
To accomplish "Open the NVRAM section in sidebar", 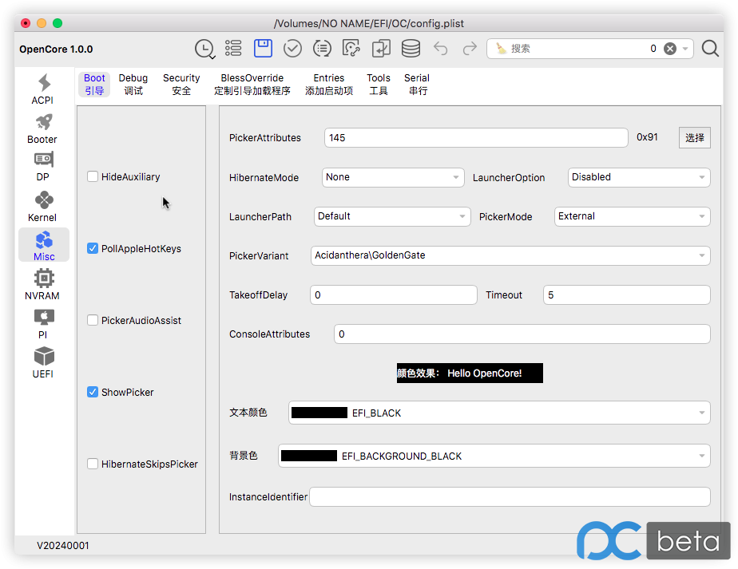I will (43, 284).
